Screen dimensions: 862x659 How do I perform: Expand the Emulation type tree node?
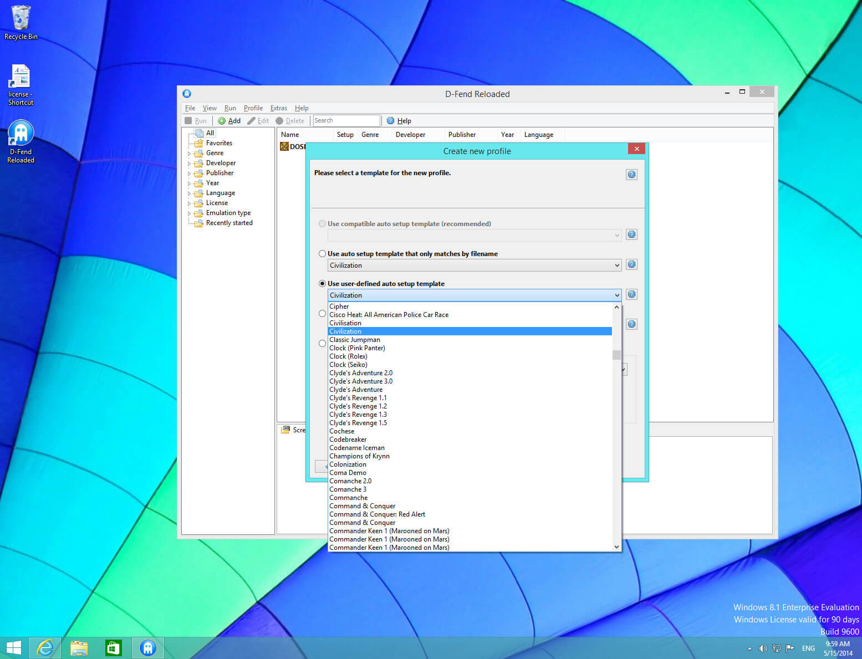189,213
